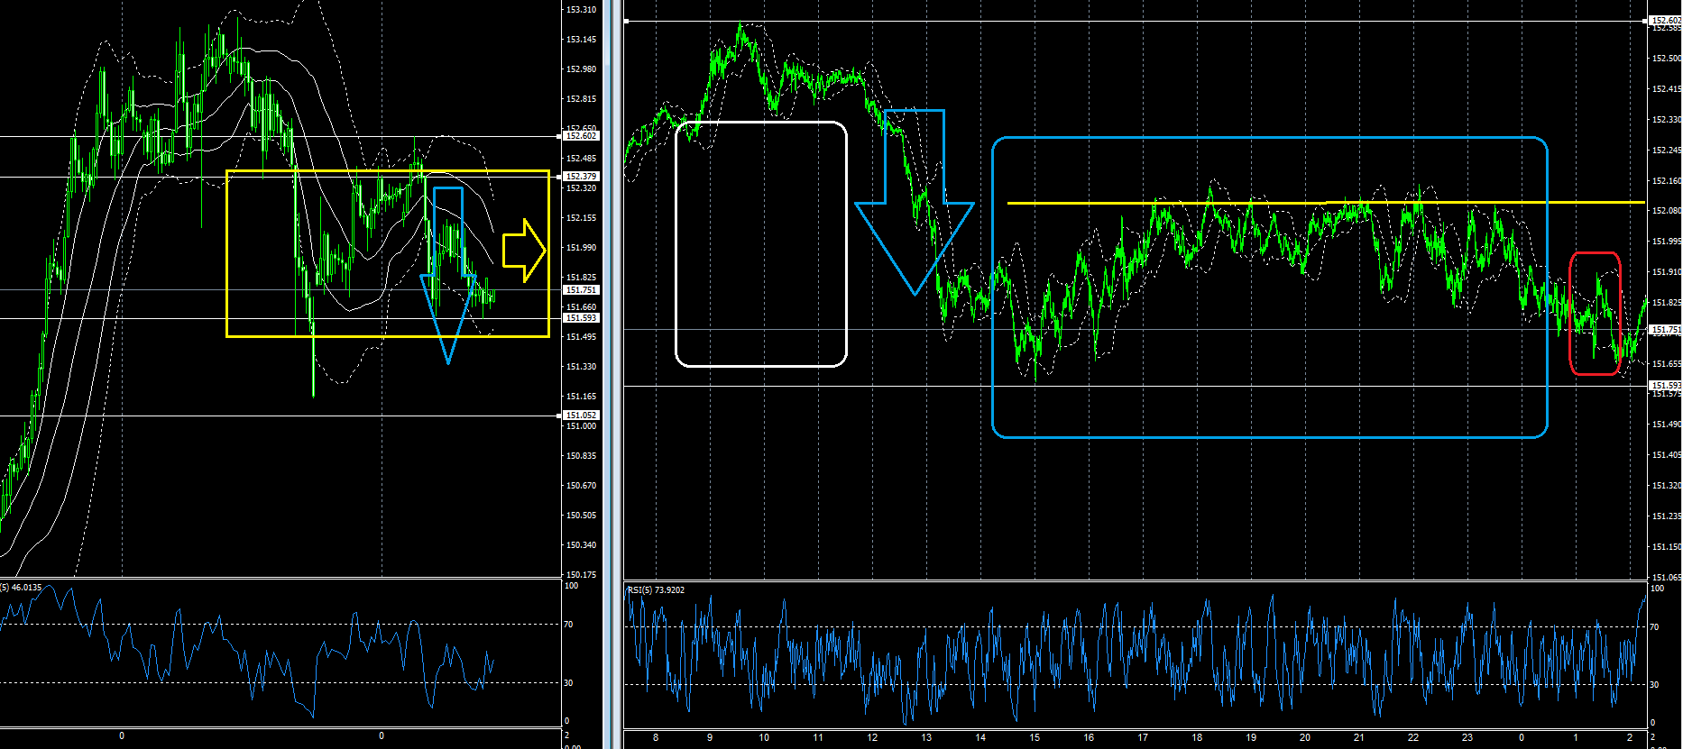This screenshot has height=749, width=1683.
Task: Click the 151.593 price label on left chart
Action: coord(580,318)
